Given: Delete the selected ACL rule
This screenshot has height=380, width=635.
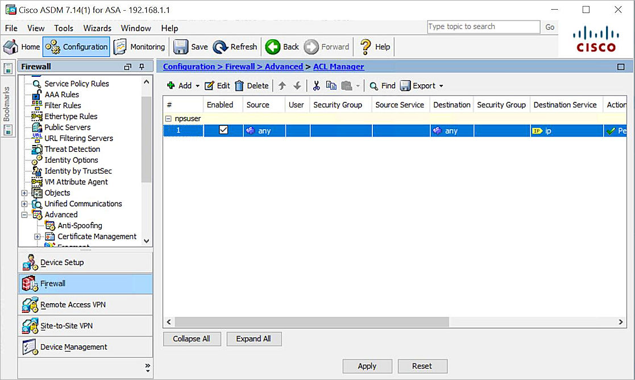Looking at the screenshot, I should [x=252, y=85].
